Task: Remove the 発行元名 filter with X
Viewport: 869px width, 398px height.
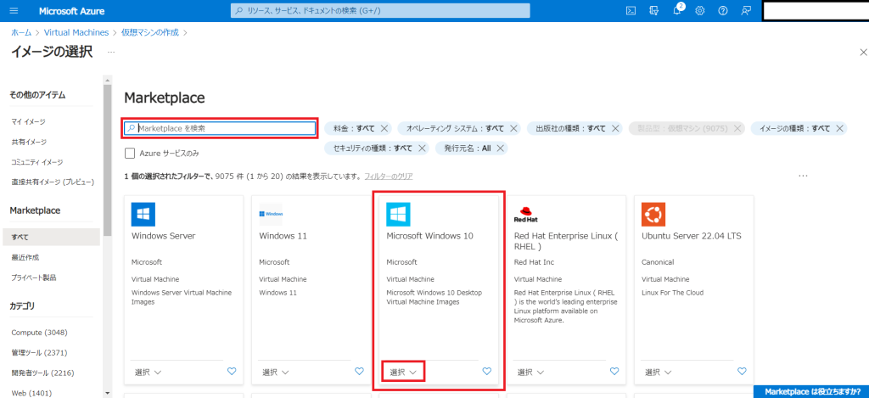Action: point(500,148)
